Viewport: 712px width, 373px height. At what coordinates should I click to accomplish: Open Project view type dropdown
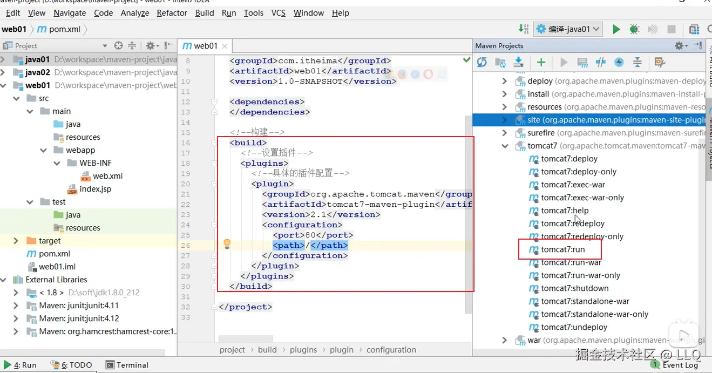click(105, 46)
